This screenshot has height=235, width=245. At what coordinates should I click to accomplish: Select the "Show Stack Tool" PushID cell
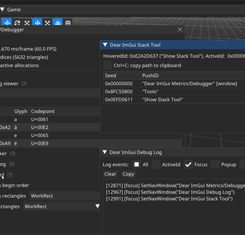point(162,100)
